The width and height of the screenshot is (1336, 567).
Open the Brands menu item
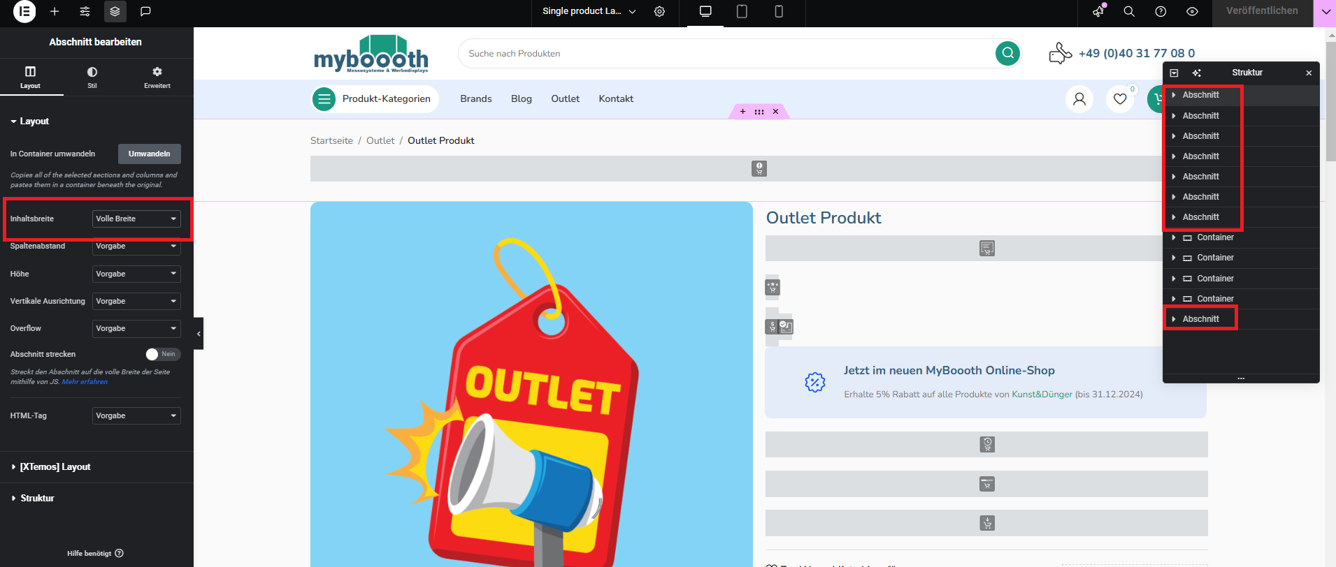(x=476, y=99)
